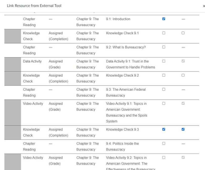Check the first box for Knowledge Check 9.2
205x170 pixels.
click(164, 75)
